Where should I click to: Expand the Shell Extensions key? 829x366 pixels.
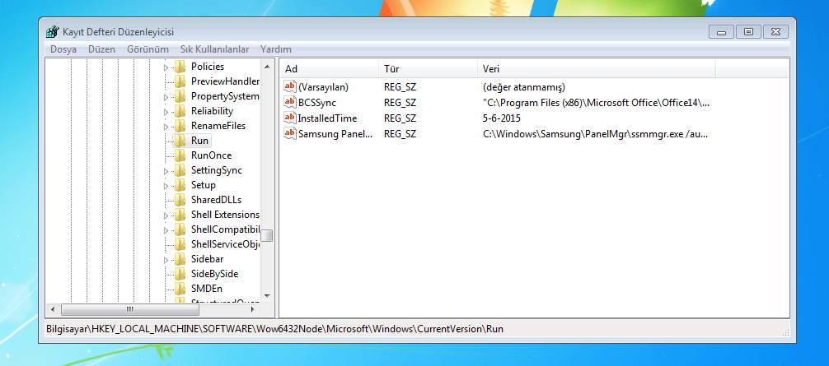tap(166, 215)
